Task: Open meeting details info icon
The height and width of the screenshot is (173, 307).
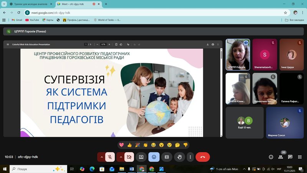Action: click(271, 157)
